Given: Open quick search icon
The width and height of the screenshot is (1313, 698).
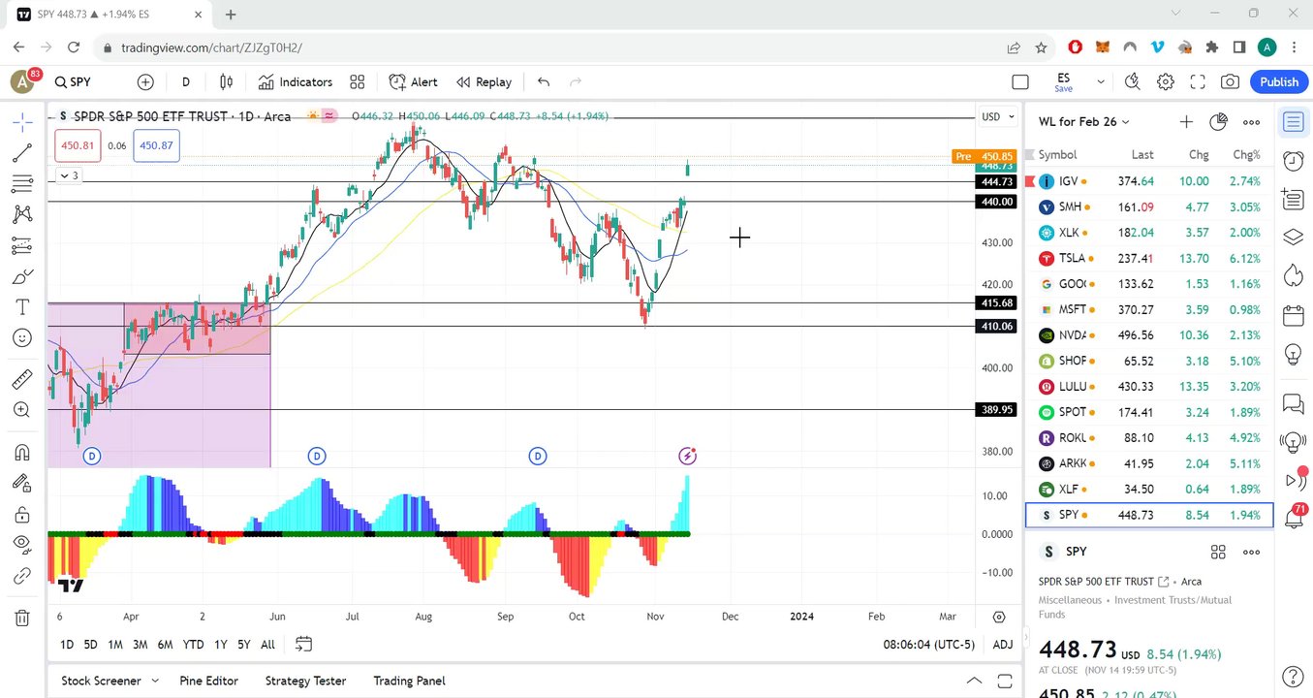Looking at the screenshot, I should [1133, 82].
